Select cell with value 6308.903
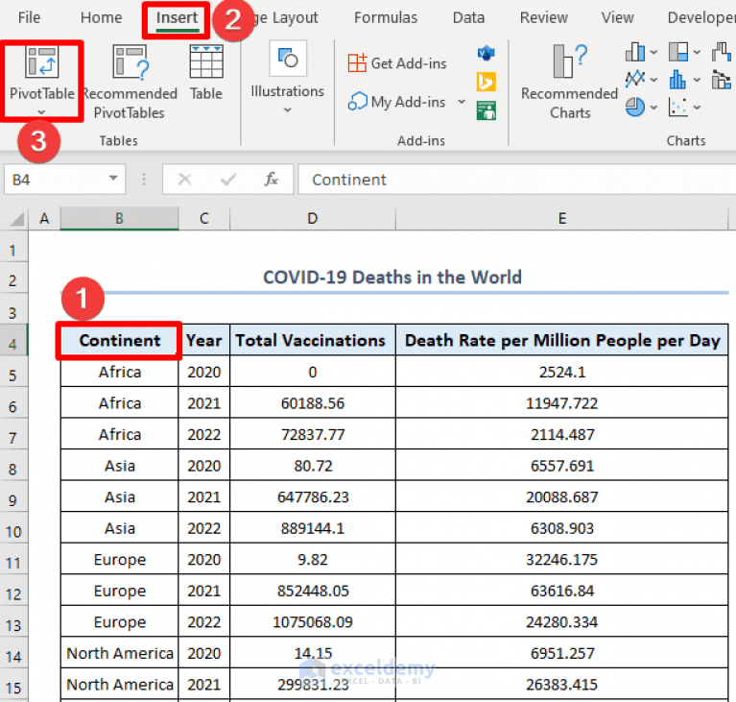The image size is (736, 702). pos(562,528)
